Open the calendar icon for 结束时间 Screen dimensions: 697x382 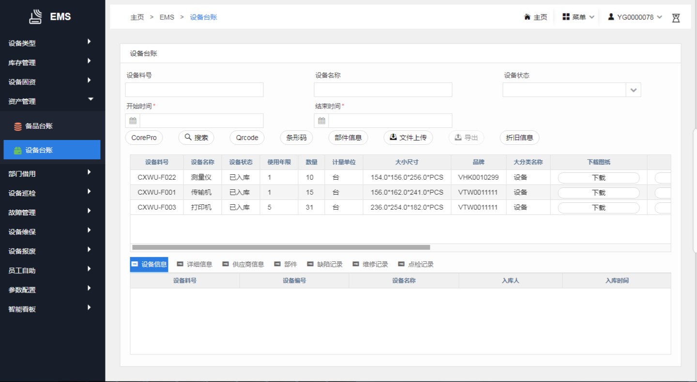click(x=321, y=121)
